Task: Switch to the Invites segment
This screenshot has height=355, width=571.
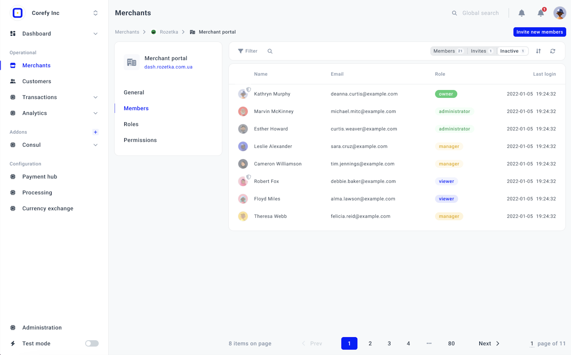Action: coord(481,51)
